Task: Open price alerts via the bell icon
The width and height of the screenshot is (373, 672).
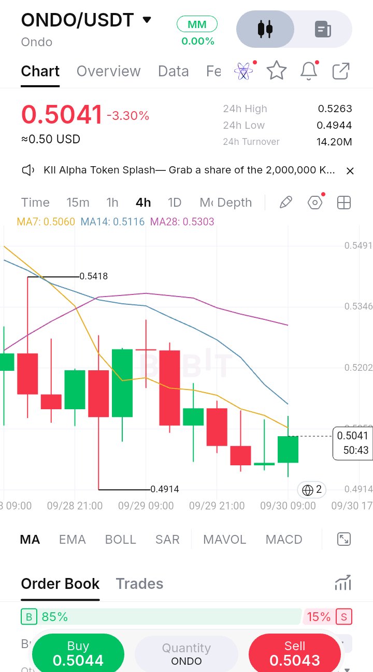Action: coord(309,71)
